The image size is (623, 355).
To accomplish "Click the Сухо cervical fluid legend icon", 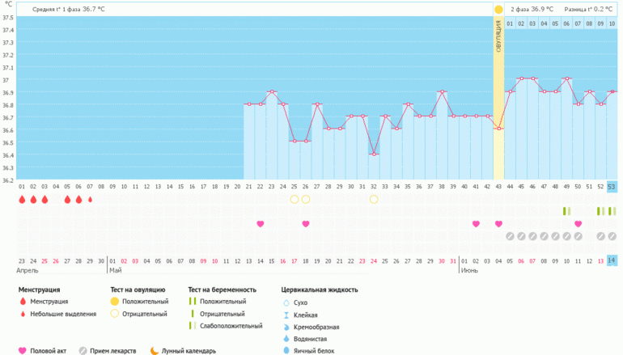I will pyautogui.click(x=286, y=302).
